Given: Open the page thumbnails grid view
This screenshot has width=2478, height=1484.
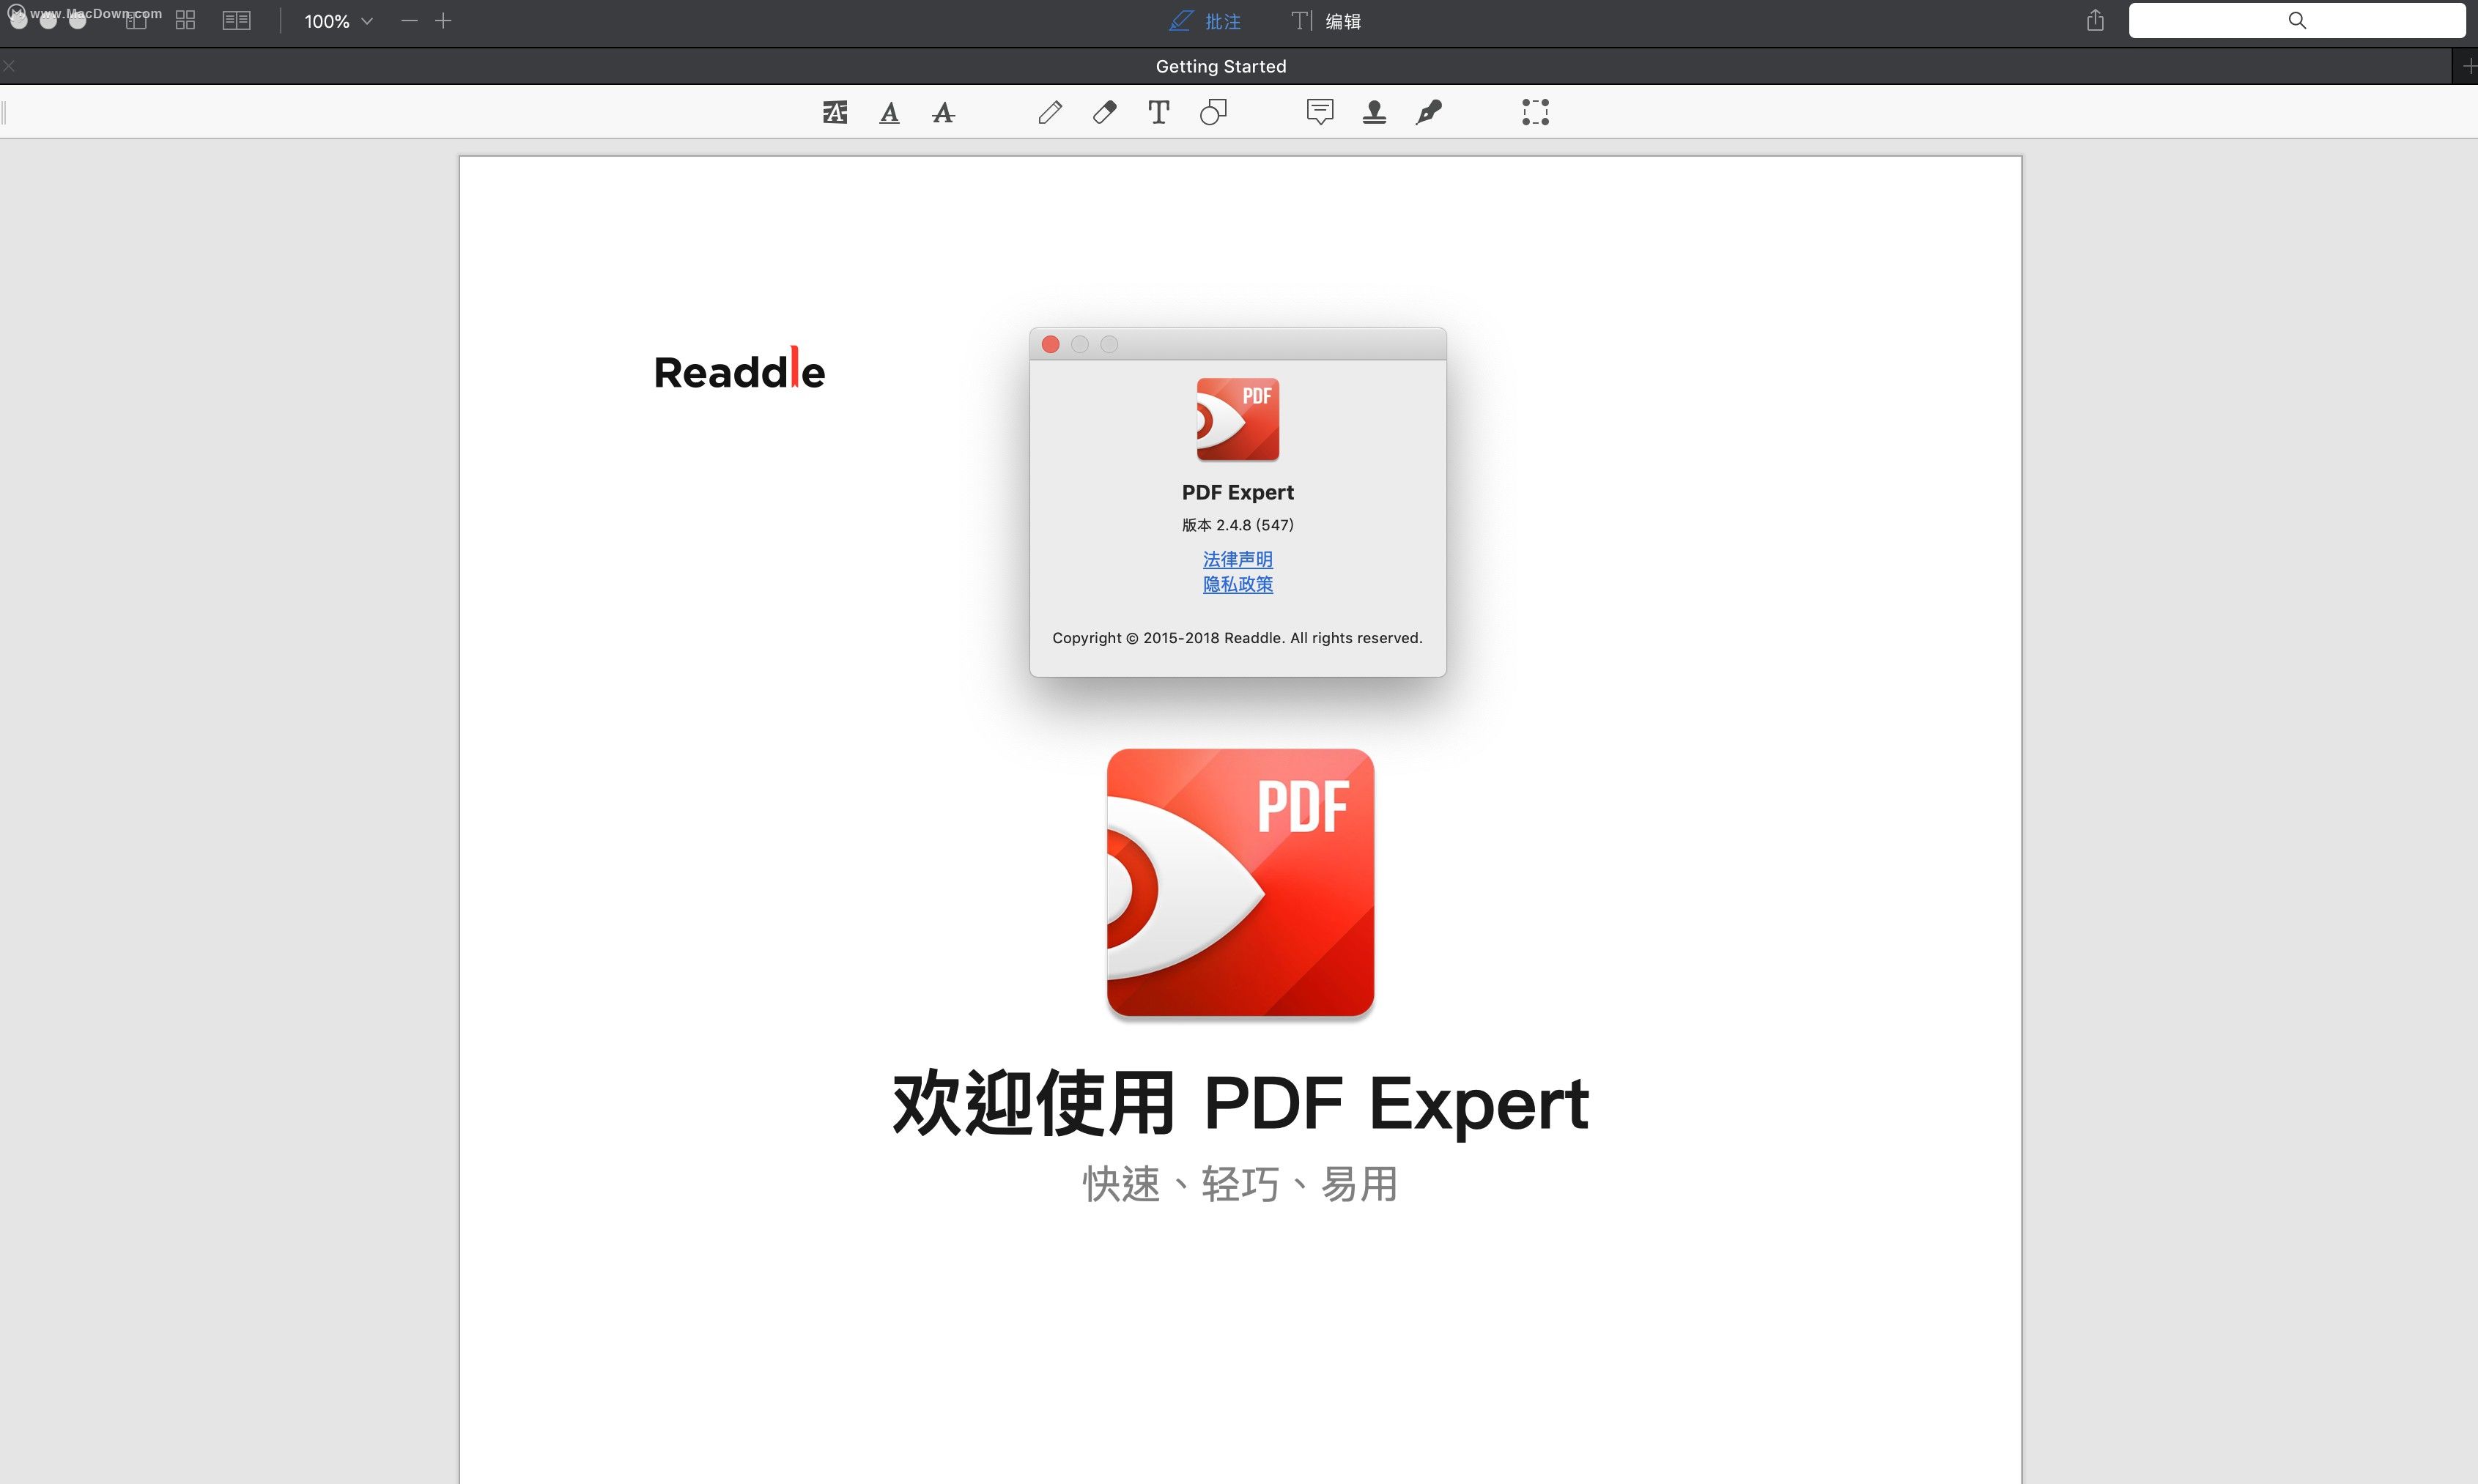Looking at the screenshot, I should tap(185, 21).
